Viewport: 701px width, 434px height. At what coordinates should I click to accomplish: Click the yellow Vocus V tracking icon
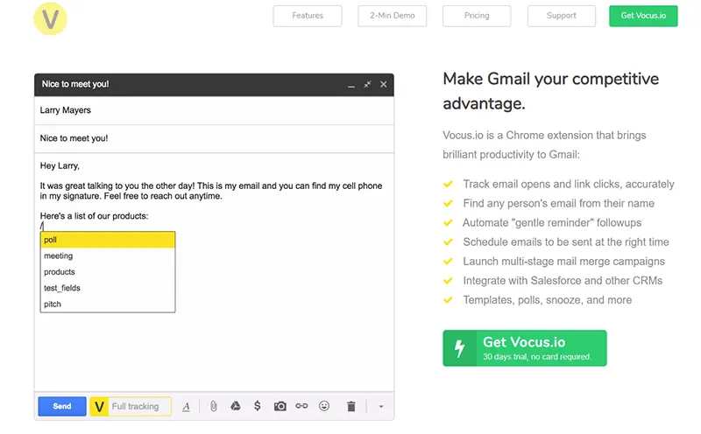pyautogui.click(x=99, y=407)
